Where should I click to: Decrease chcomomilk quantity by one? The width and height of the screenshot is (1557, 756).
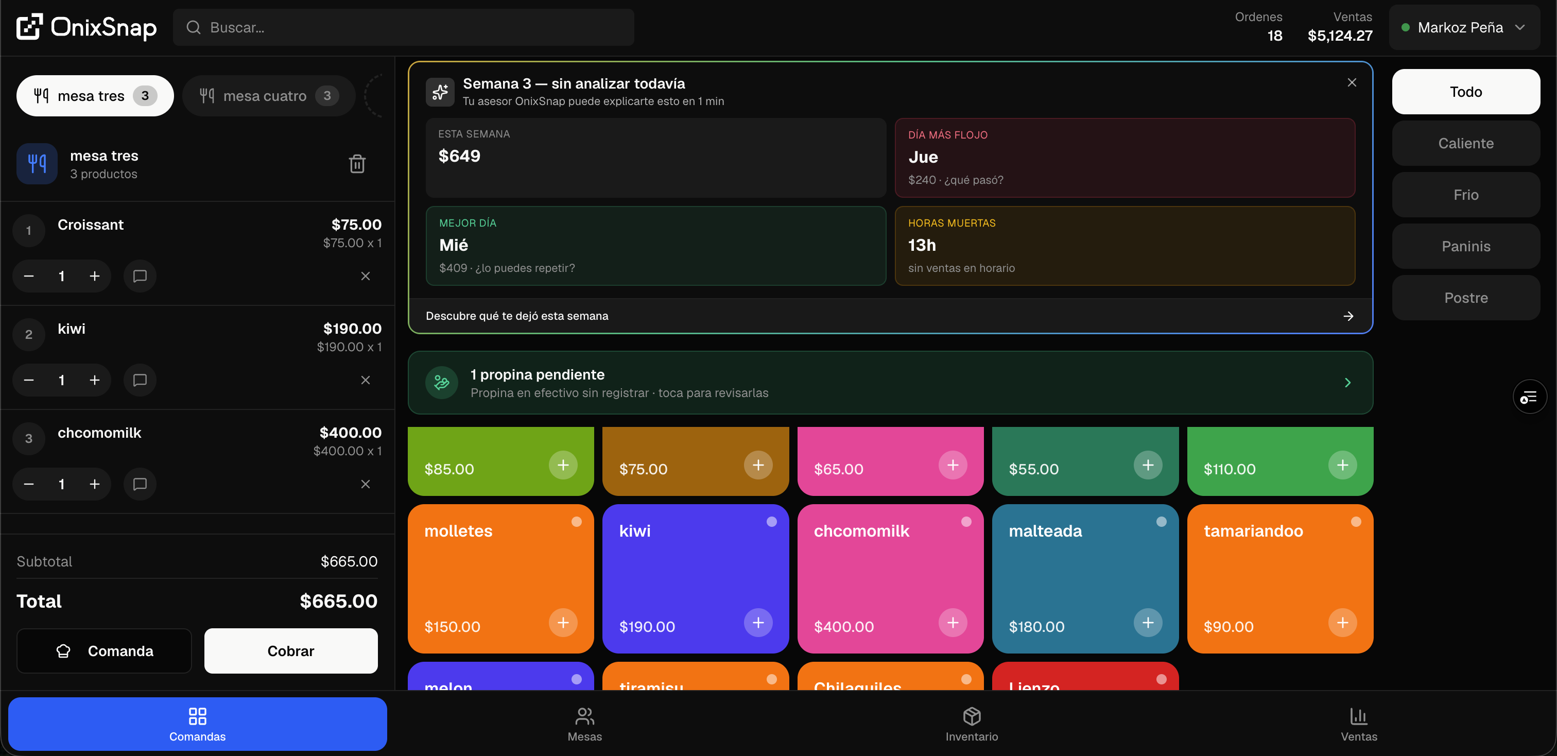click(x=28, y=484)
